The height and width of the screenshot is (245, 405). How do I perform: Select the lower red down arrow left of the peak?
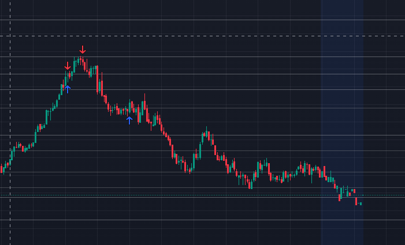68,66
